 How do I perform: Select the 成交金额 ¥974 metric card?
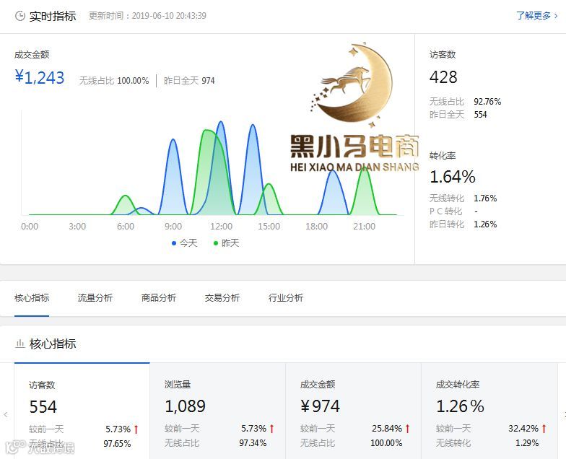coord(354,411)
